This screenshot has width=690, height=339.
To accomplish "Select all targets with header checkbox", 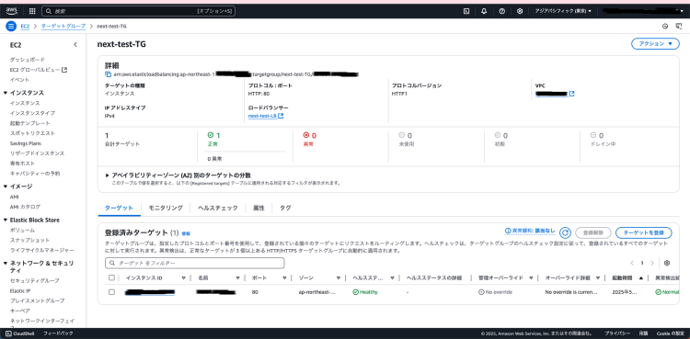I will [x=111, y=277].
